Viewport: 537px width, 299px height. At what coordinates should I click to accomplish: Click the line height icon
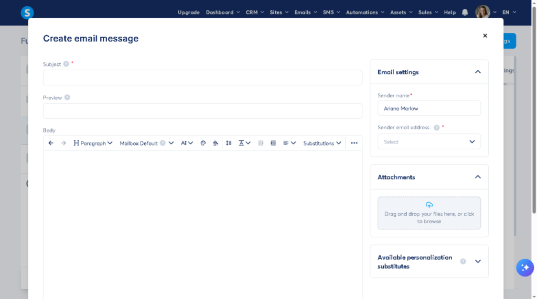(x=229, y=143)
